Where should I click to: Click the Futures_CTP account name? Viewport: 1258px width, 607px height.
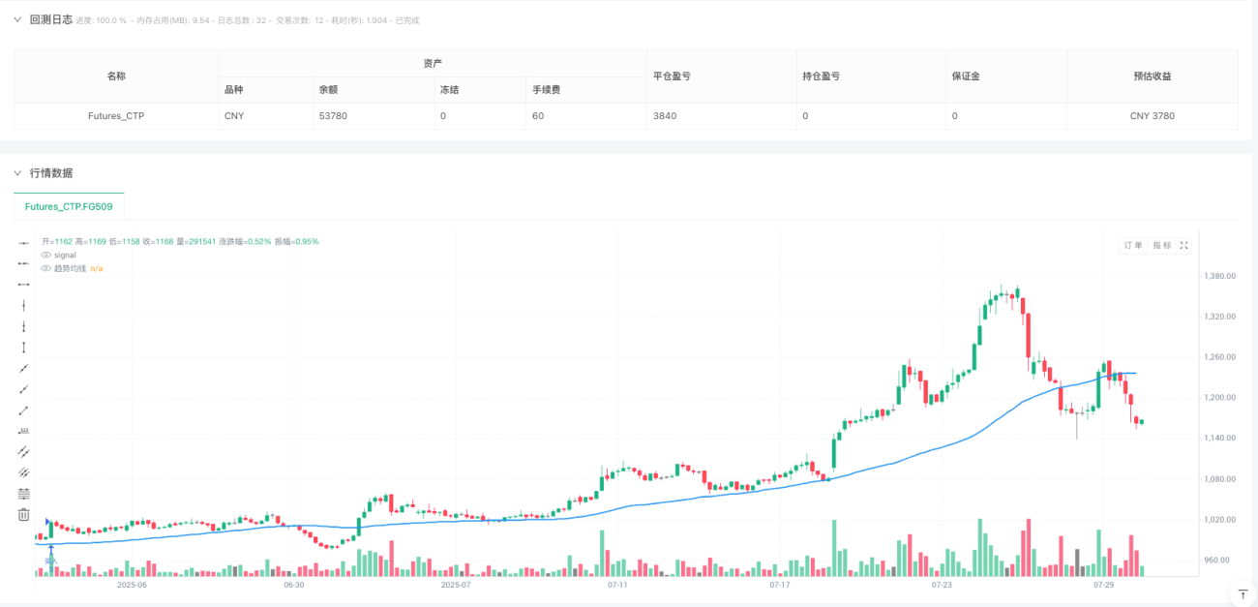point(116,115)
